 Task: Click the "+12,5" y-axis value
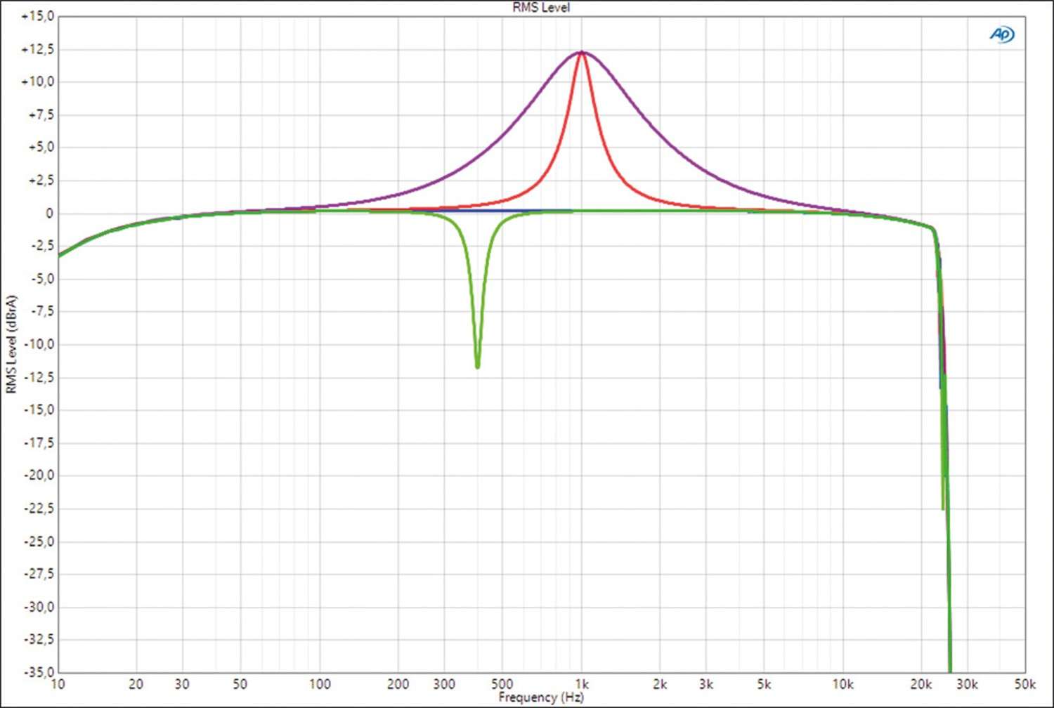37,49
